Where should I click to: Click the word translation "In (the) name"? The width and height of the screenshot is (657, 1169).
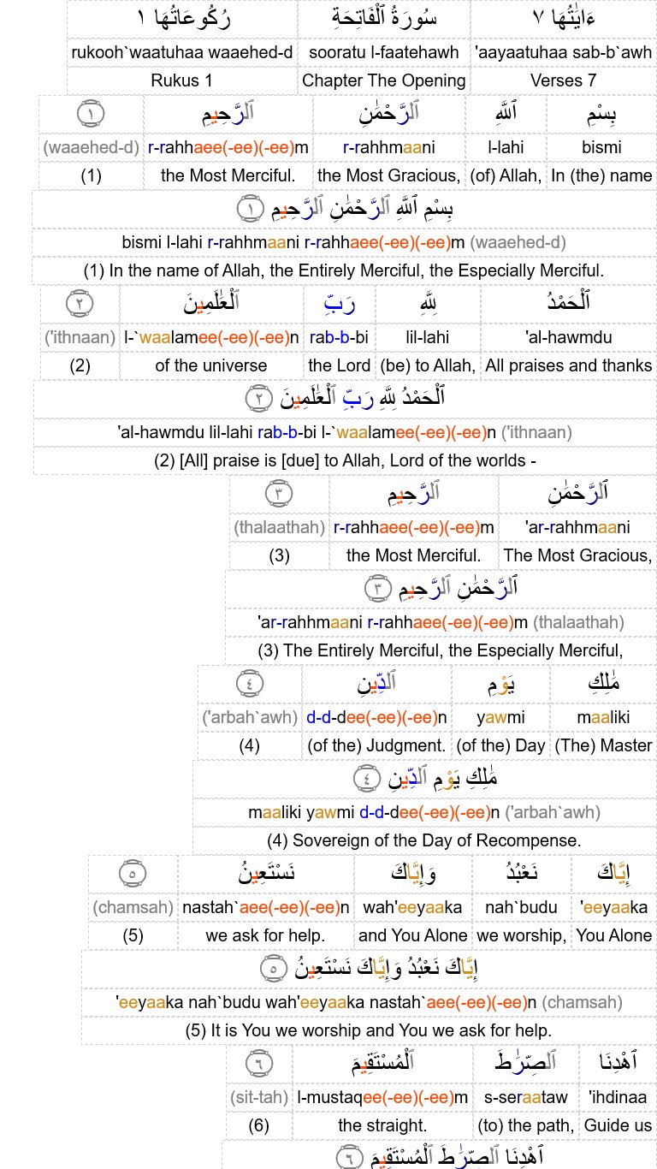[x=601, y=175]
